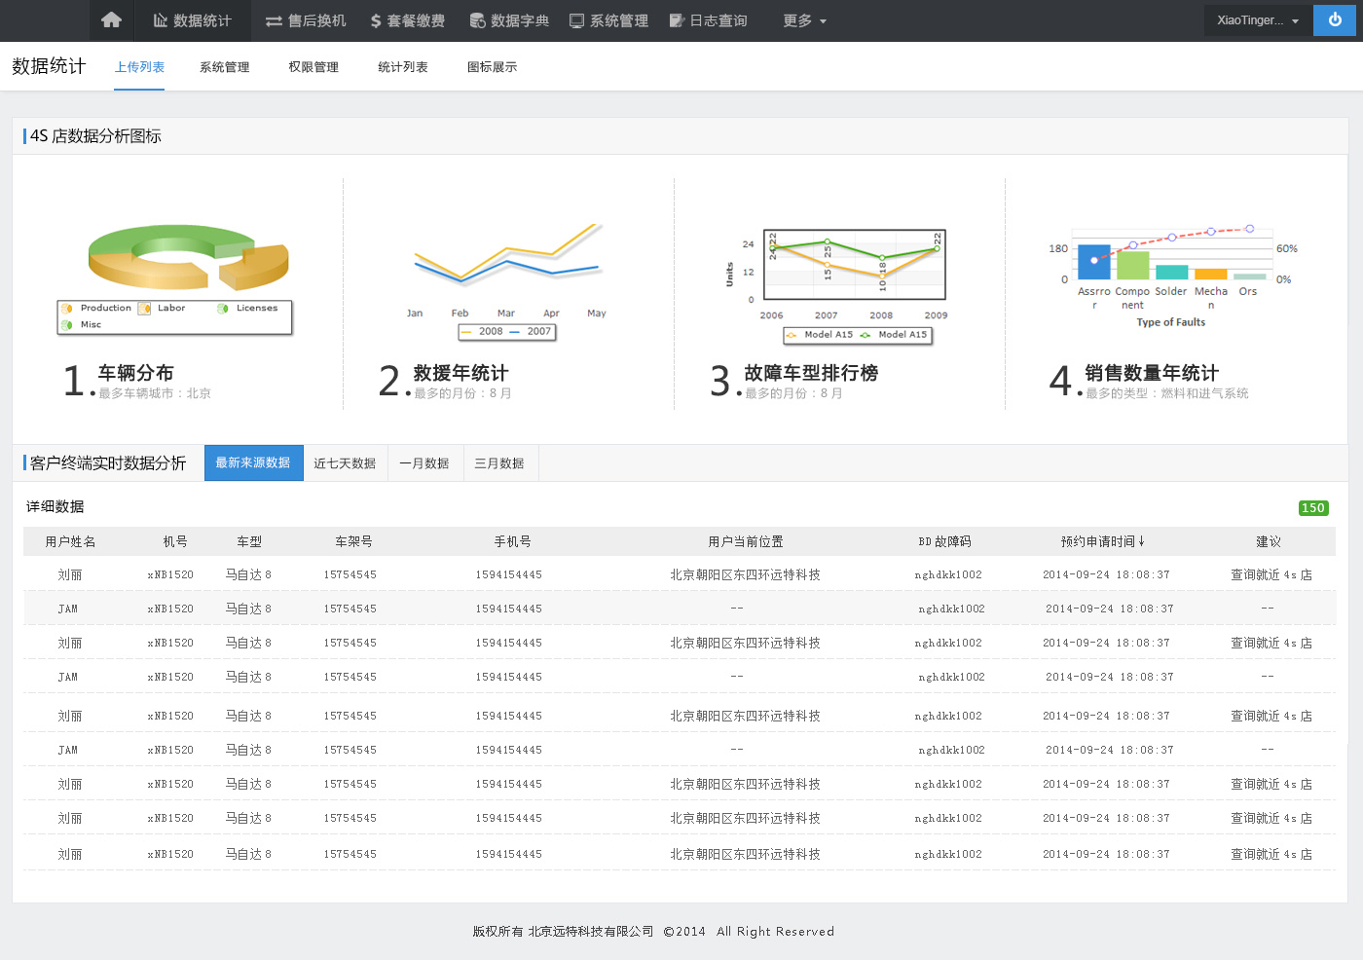Click the 用户姓名 column header
The height and width of the screenshot is (960, 1363).
point(70,541)
